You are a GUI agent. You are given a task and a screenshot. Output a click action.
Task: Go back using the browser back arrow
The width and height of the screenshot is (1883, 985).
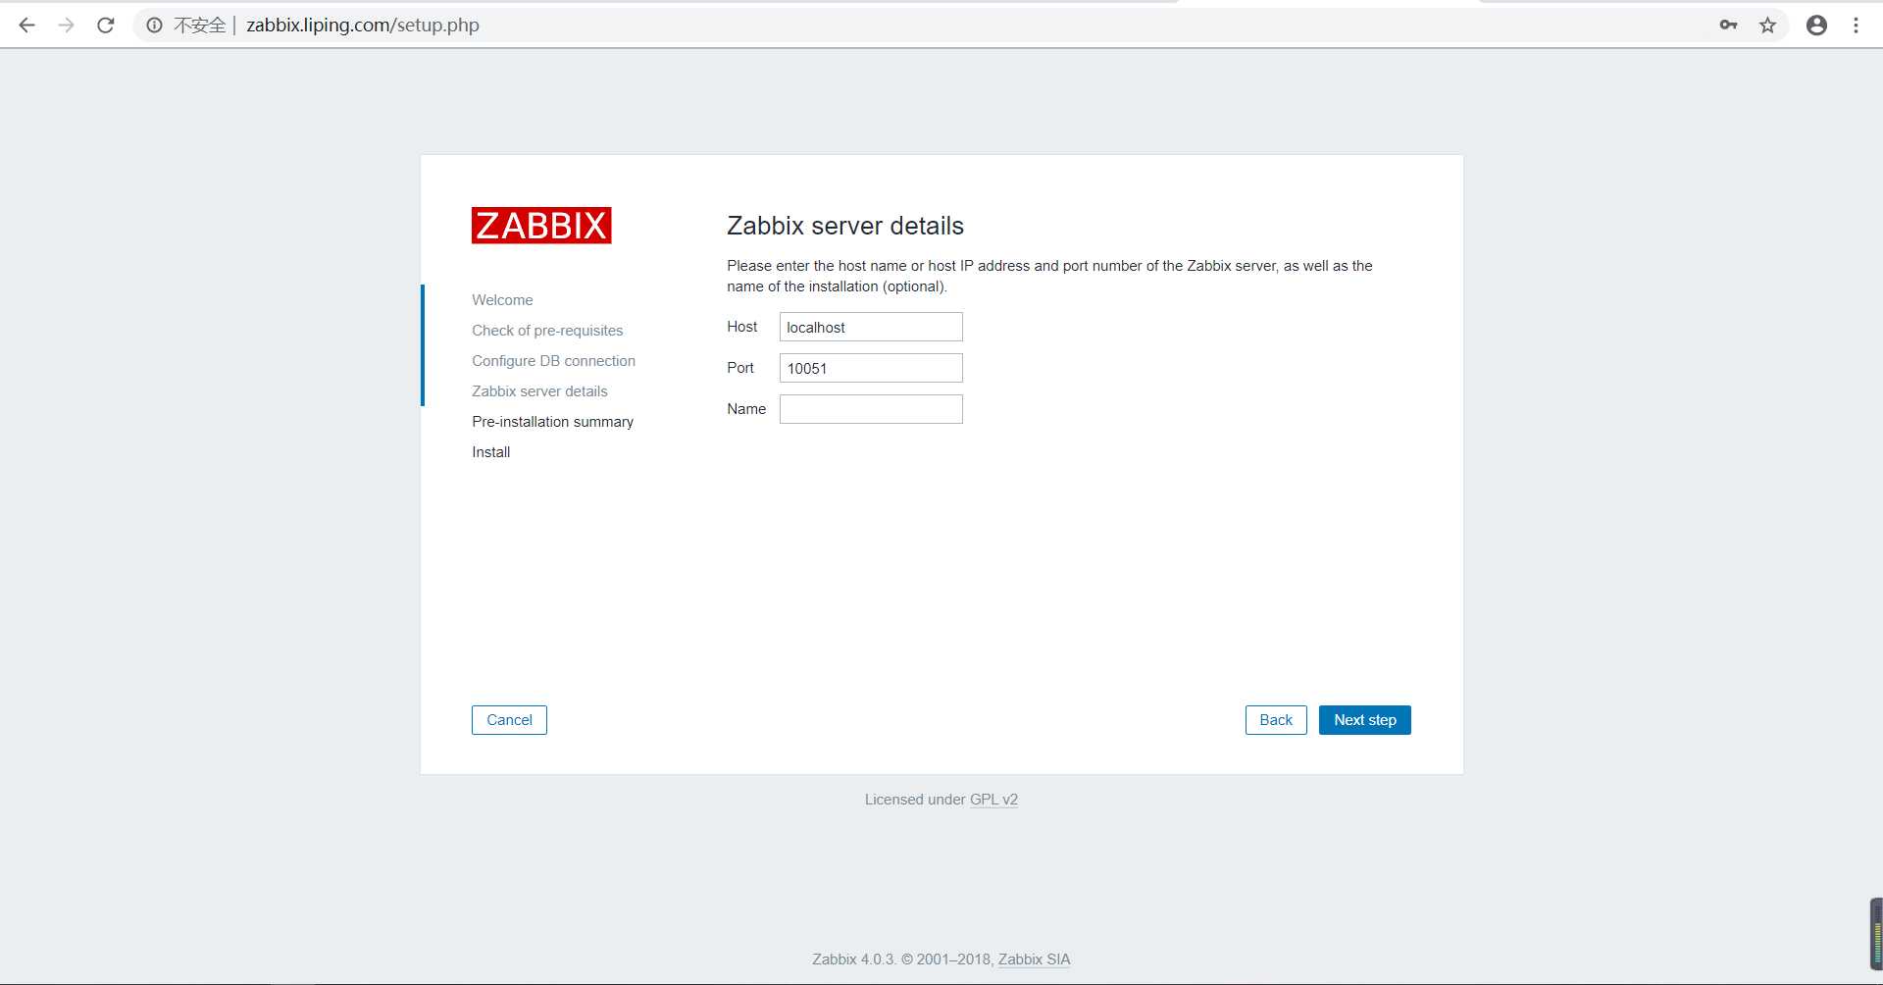(26, 26)
